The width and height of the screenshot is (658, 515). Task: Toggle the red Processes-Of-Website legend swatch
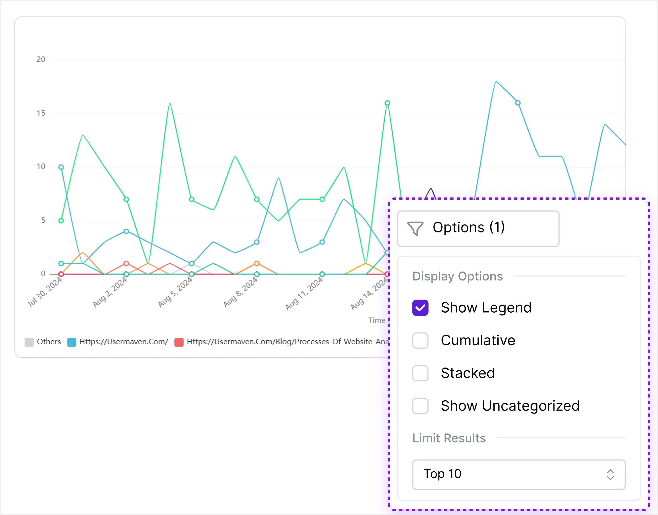[179, 342]
